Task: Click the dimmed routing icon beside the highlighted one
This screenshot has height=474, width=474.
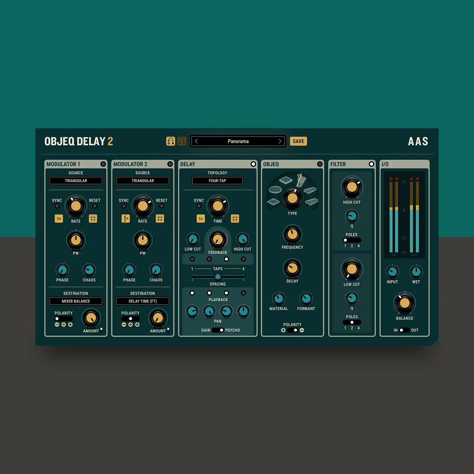Action: point(182,141)
